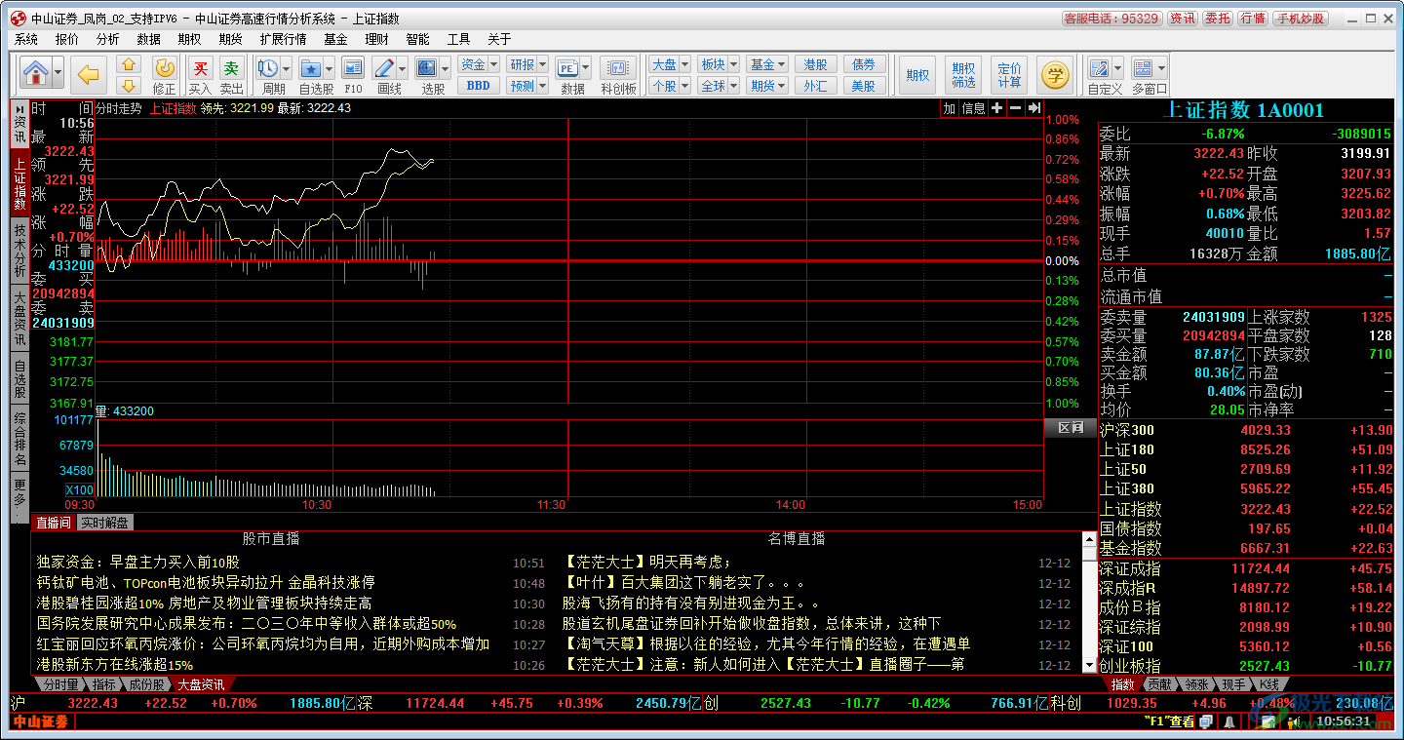Switch to the 实时解盘 tab
This screenshot has height=740, width=1404.
(104, 523)
